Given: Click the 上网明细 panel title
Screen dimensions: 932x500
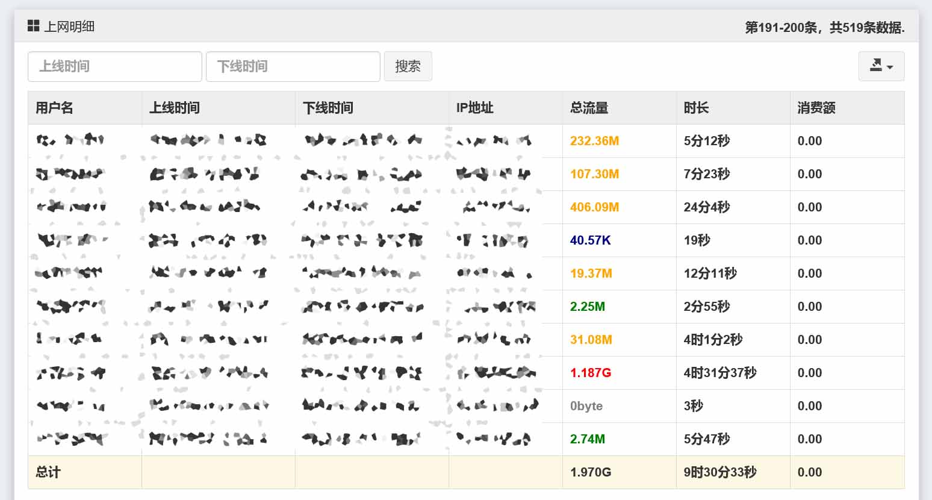Looking at the screenshot, I should pos(69,27).
